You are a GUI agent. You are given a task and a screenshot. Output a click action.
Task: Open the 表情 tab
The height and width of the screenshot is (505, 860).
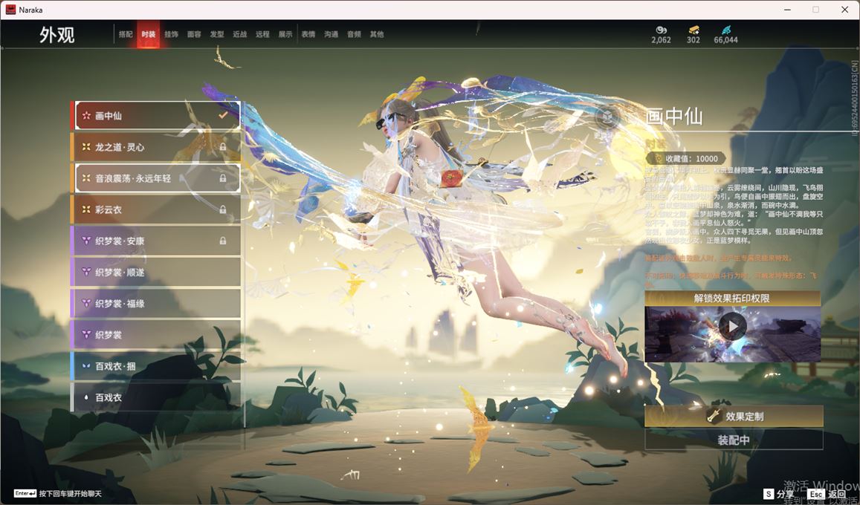click(308, 34)
